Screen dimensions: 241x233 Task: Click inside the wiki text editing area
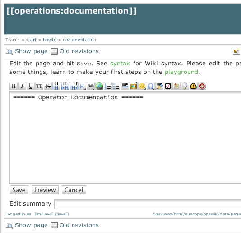[125, 137]
